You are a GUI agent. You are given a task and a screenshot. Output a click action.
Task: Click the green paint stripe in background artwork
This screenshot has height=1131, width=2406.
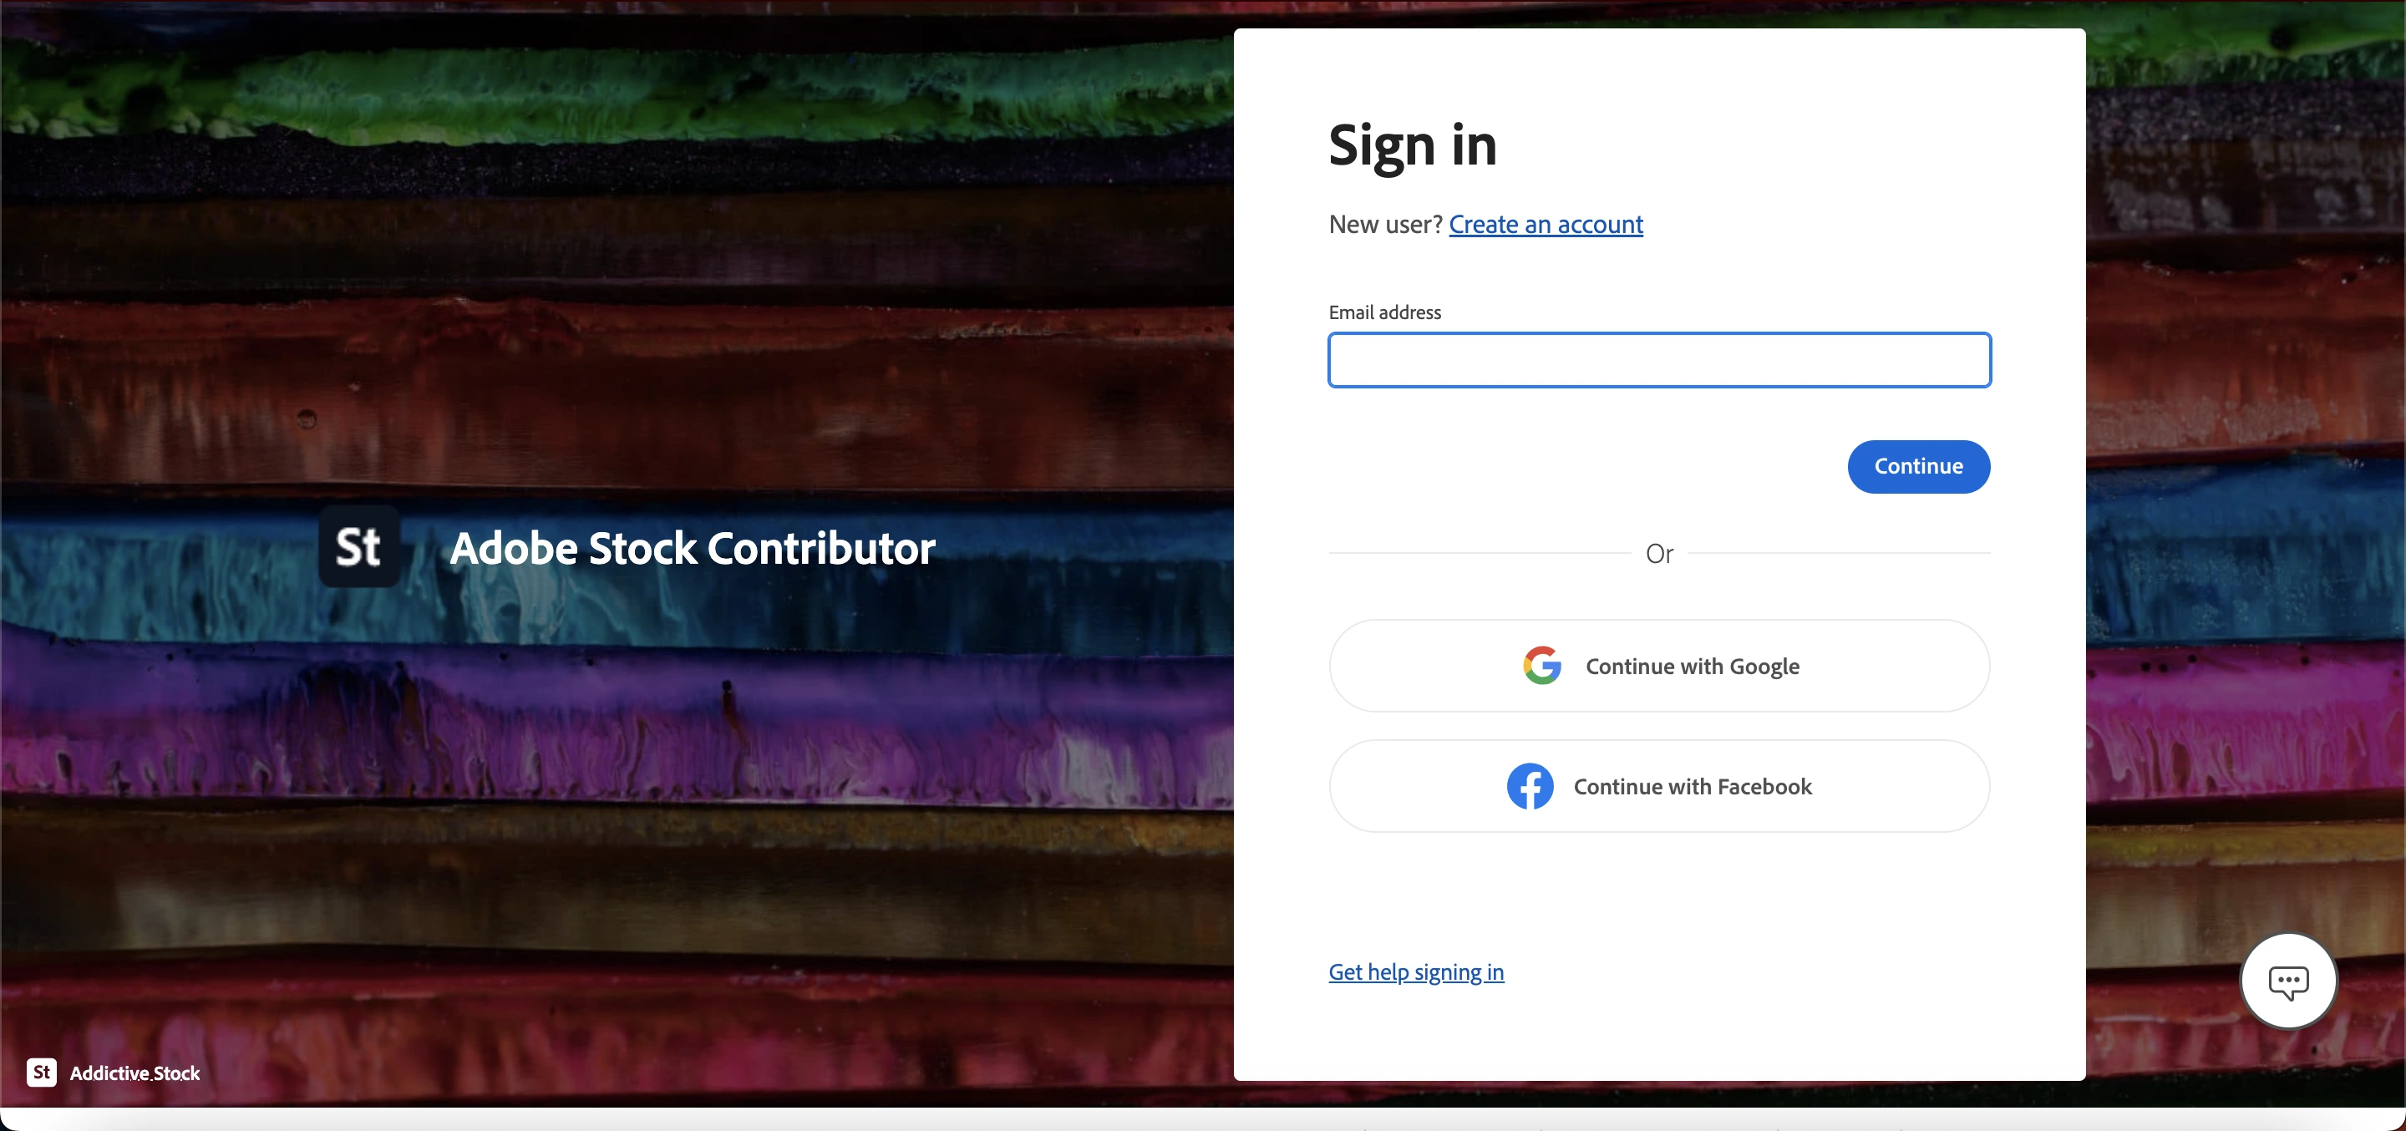(617, 94)
